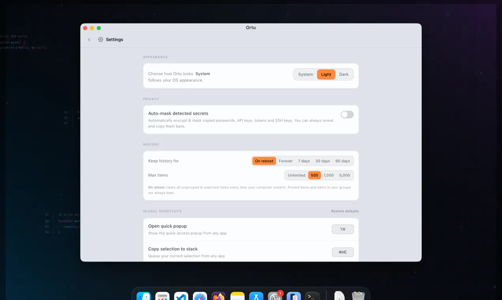The image size is (502, 300).
Task: Enable Auto-mask detected secrets toggle
Action: (x=347, y=114)
